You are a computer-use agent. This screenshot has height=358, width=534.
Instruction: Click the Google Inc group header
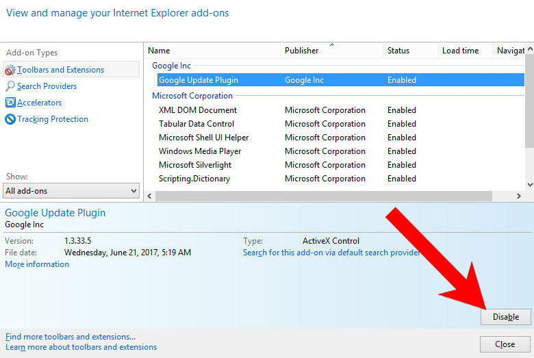point(171,66)
